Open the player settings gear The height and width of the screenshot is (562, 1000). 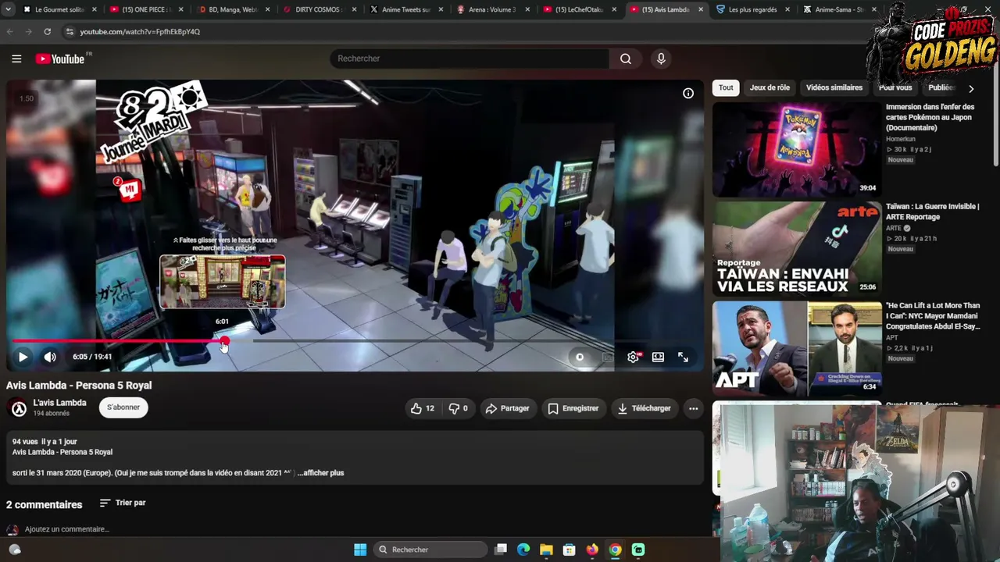tap(634, 357)
